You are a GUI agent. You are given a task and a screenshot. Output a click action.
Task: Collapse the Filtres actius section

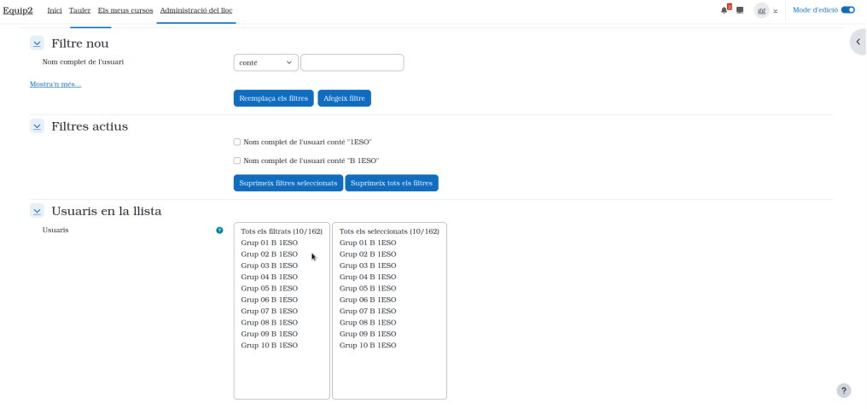tap(37, 126)
